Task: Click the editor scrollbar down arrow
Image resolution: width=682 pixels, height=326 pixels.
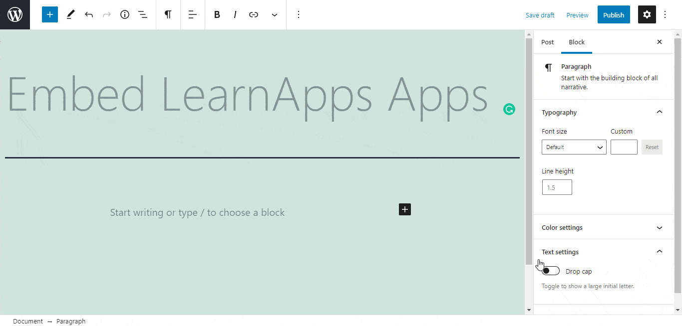Action: tap(529, 310)
